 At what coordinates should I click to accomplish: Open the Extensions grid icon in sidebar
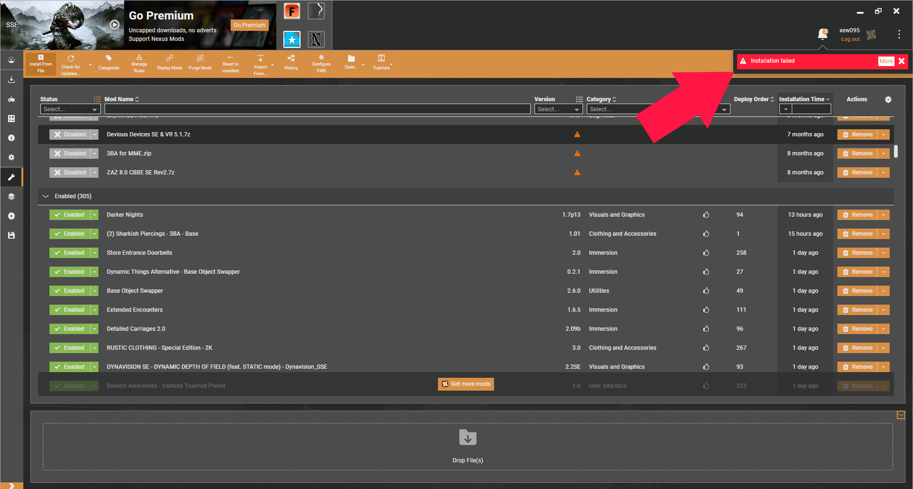coord(11,118)
